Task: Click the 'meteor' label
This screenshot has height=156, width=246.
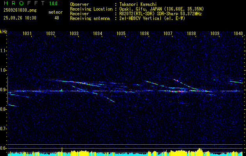Action: pyautogui.click(x=56, y=12)
